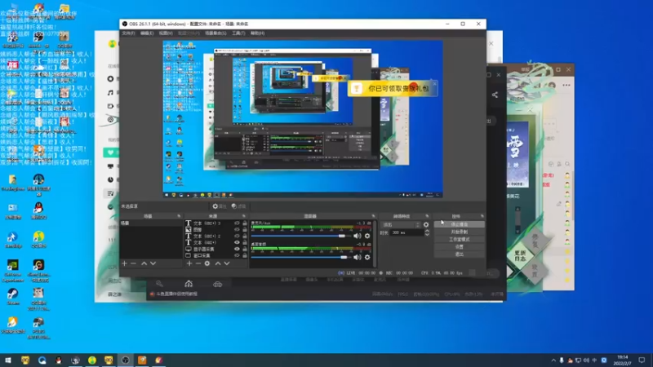Open three-dots menu in game launcher window
The image size is (653, 367).
(566, 85)
